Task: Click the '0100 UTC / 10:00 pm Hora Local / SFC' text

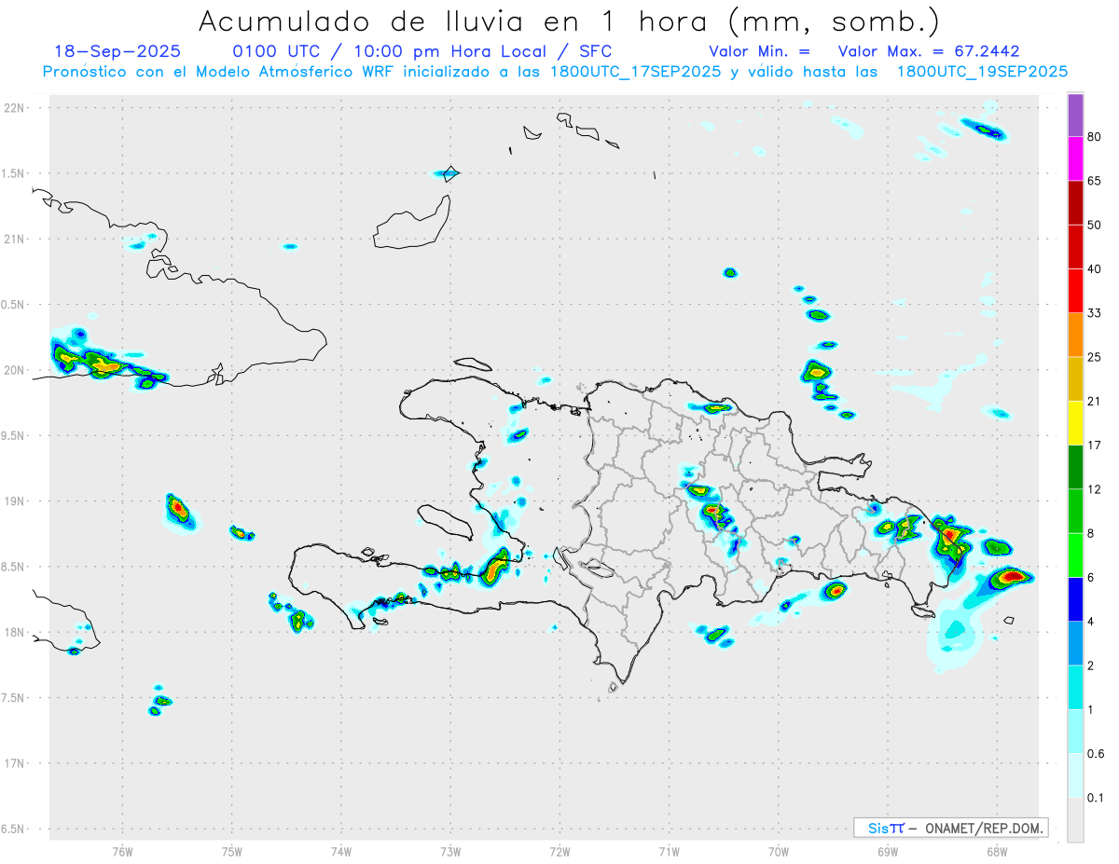Action: 421,51
